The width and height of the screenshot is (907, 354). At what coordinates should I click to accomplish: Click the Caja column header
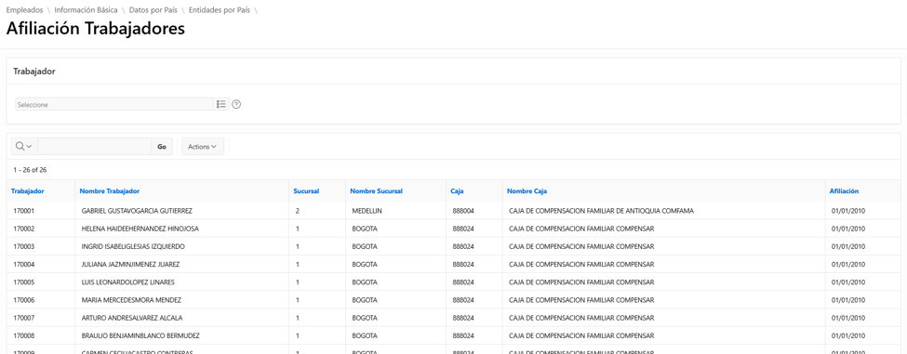(x=457, y=191)
